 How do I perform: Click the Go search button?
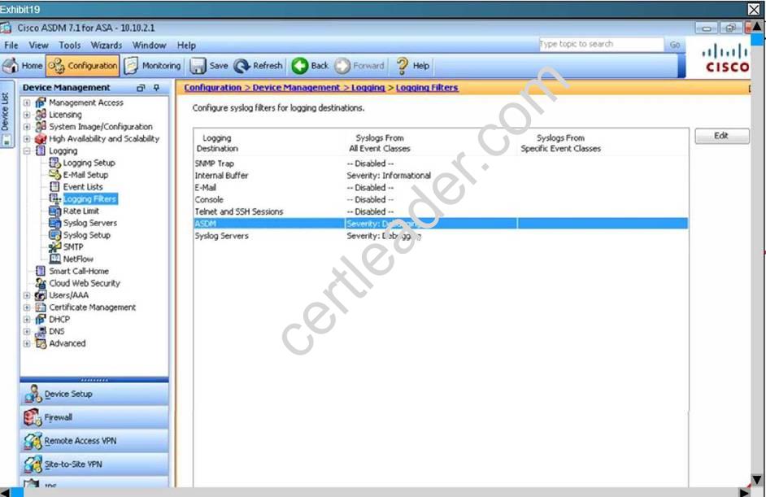click(675, 45)
